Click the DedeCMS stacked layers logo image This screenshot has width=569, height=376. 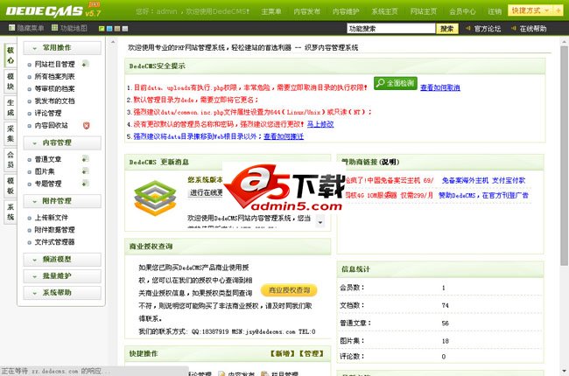click(x=155, y=198)
